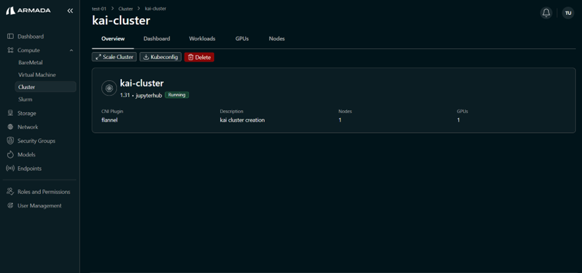Viewport: 582px width, 273px height.
Task: Select Cluster in the sidebar
Action: click(x=45, y=87)
